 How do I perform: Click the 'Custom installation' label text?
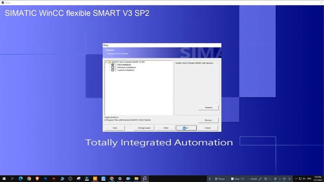[126, 70]
